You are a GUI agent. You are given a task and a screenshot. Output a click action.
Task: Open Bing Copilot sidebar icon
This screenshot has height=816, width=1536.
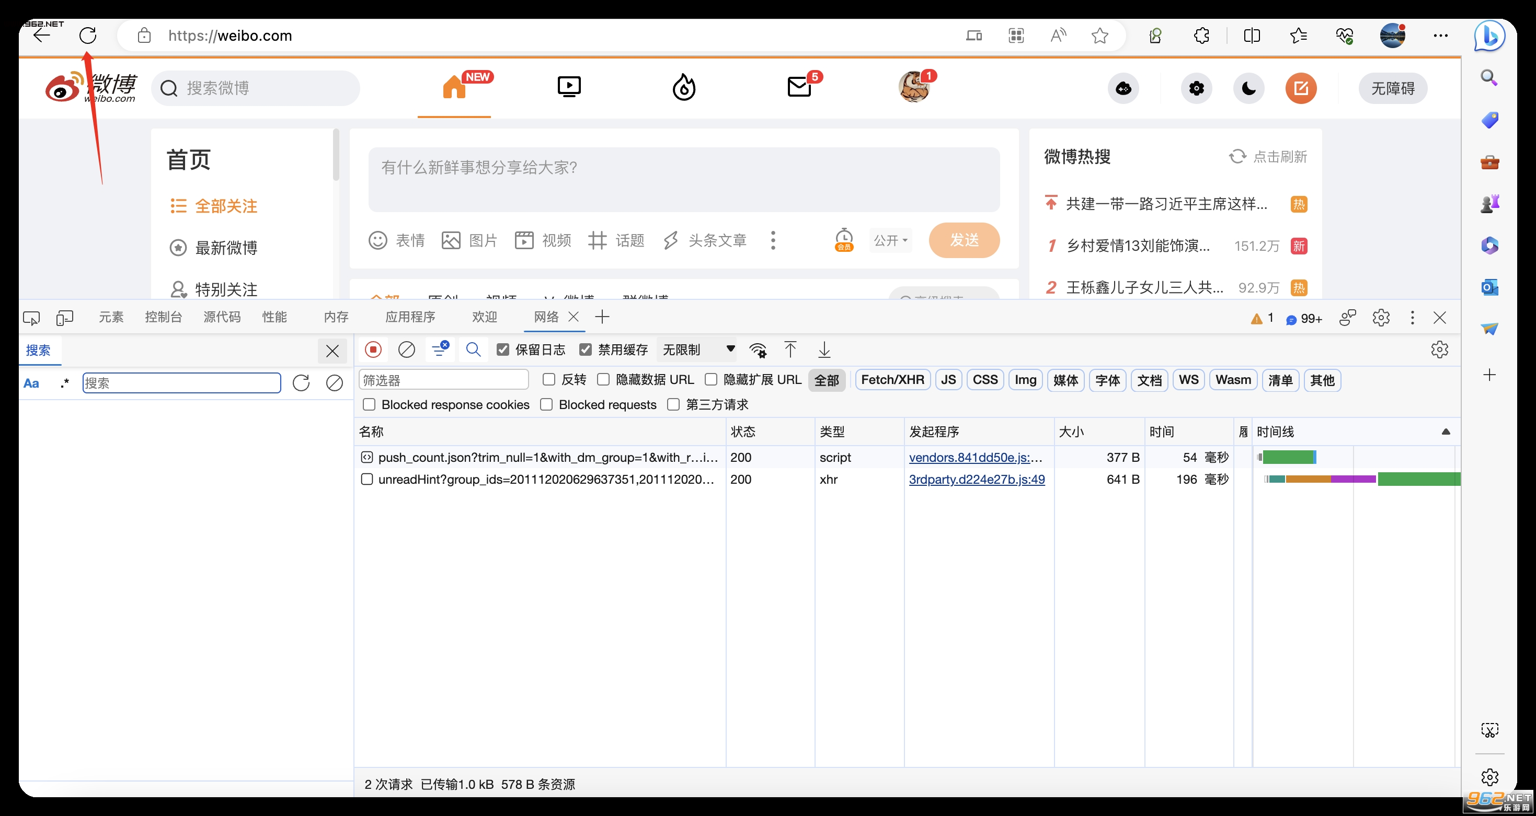(x=1489, y=36)
